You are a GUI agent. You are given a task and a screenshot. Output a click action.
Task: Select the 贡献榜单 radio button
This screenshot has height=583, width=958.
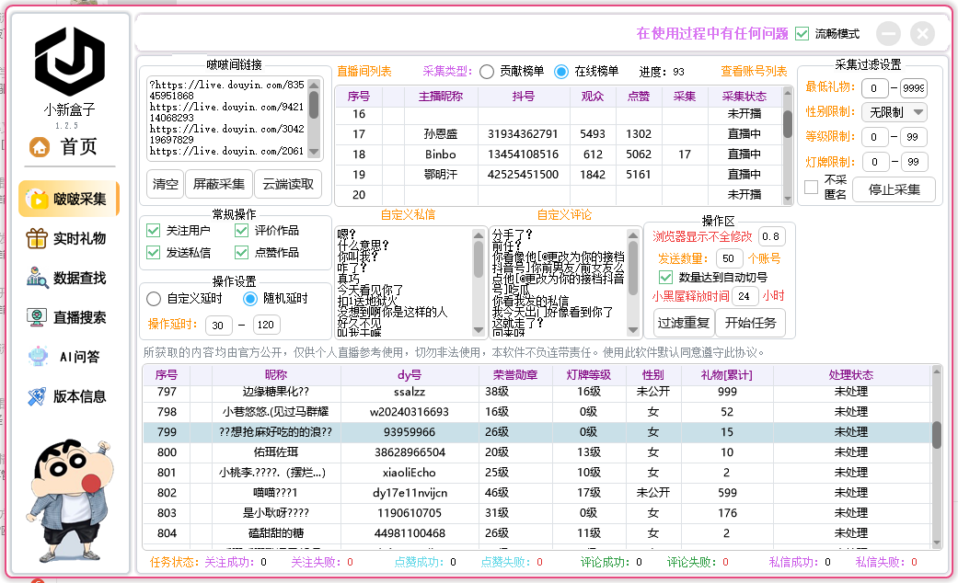487,72
